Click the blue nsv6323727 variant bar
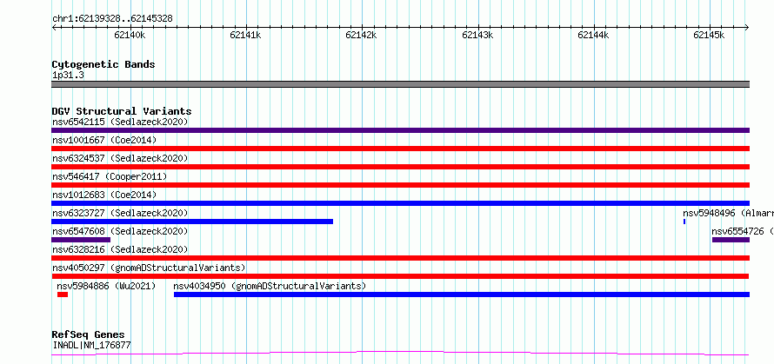The height and width of the screenshot is (364, 774). coord(192,222)
